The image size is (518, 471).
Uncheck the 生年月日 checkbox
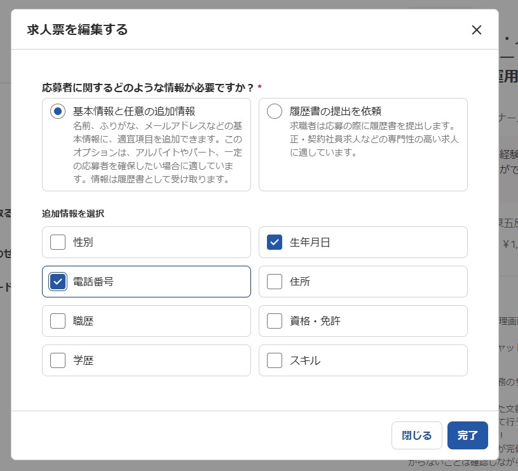point(275,242)
